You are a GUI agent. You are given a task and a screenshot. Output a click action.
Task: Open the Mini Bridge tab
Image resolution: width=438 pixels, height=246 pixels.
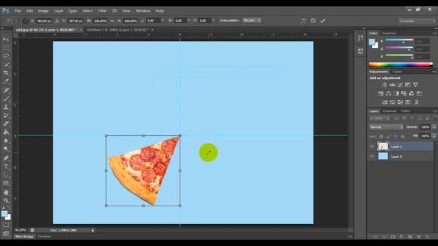tap(24, 236)
